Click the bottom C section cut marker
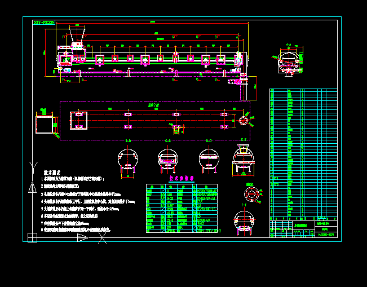 pyautogui.click(x=198, y=80)
